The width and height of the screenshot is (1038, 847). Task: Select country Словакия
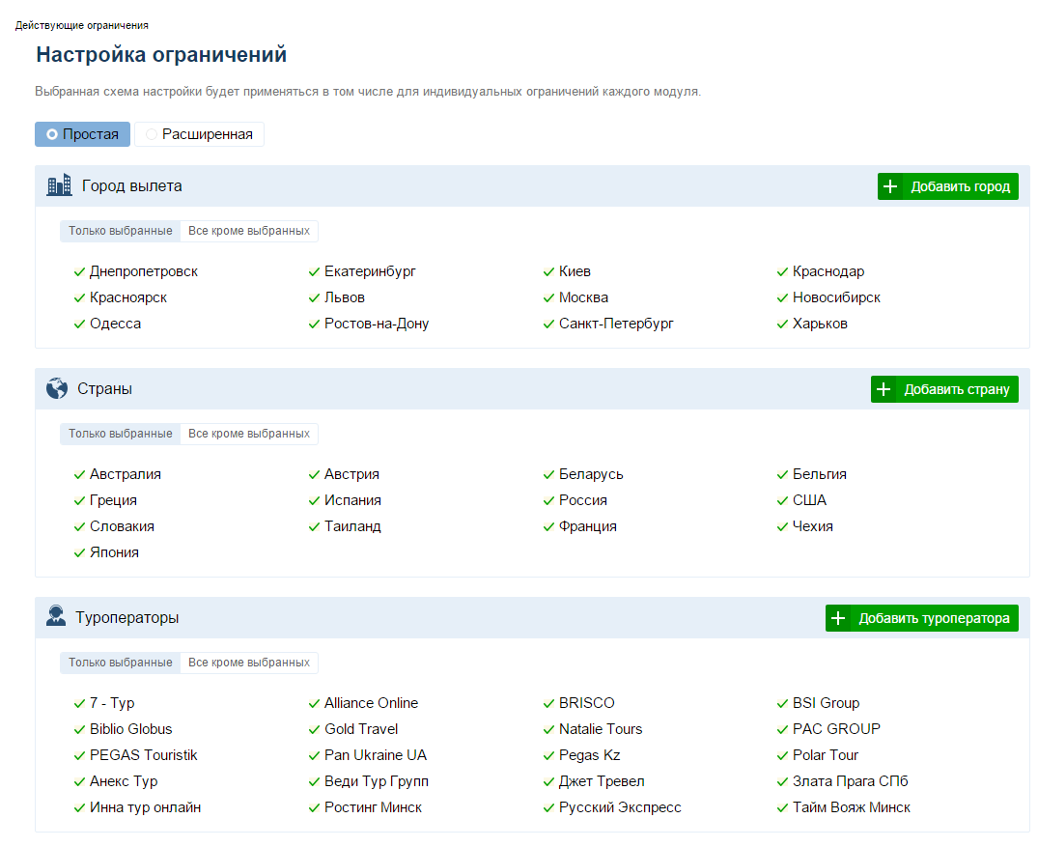point(122,526)
